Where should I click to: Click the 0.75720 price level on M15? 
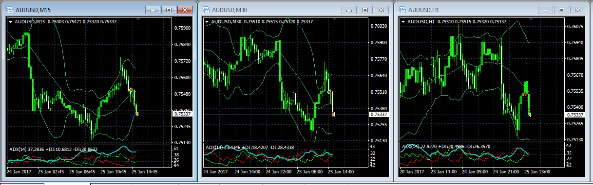[x=183, y=61]
